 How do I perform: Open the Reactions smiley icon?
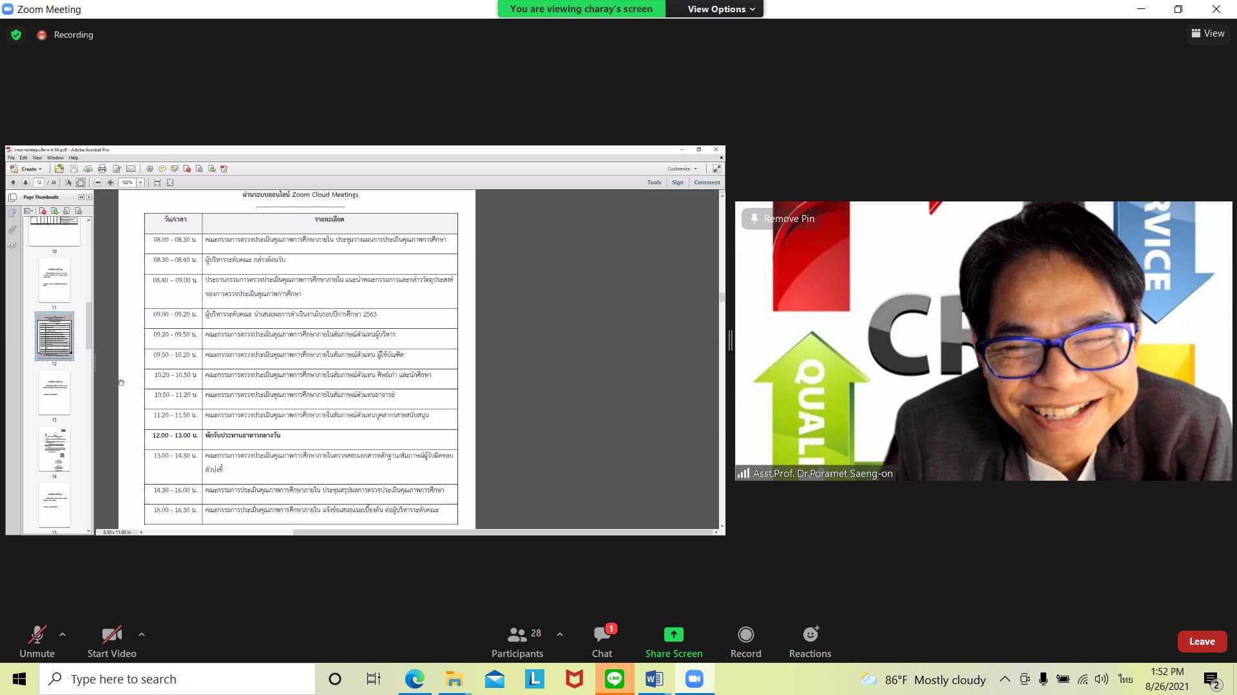[810, 635]
